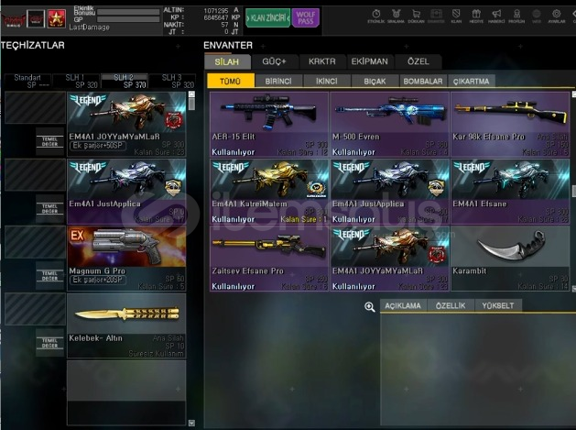The width and height of the screenshot is (576, 430).
Task: Click the ALTIN balance value 1071295
Action: point(216,11)
